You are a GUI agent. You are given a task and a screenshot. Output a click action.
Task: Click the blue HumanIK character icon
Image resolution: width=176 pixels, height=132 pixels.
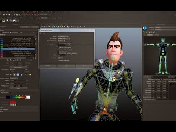click(x=145, y=29)
